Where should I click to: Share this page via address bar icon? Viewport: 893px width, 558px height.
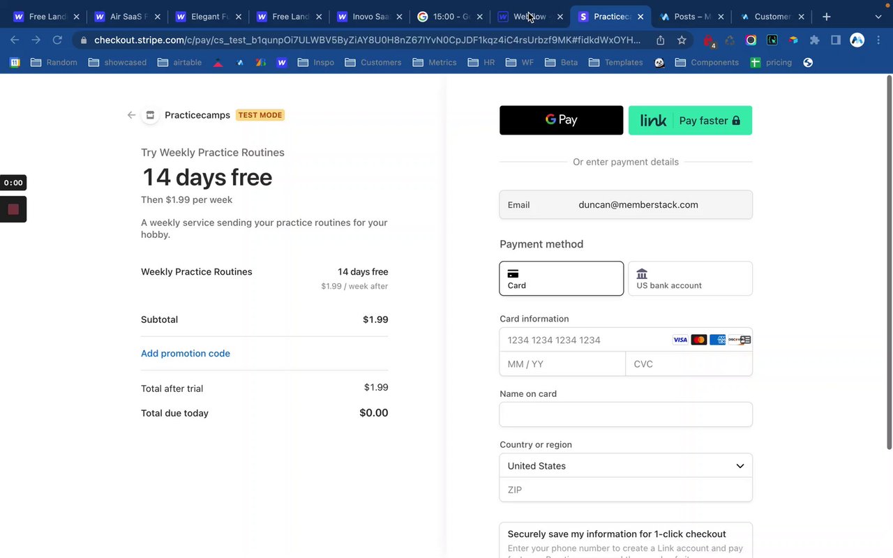[x=660, y=40]
